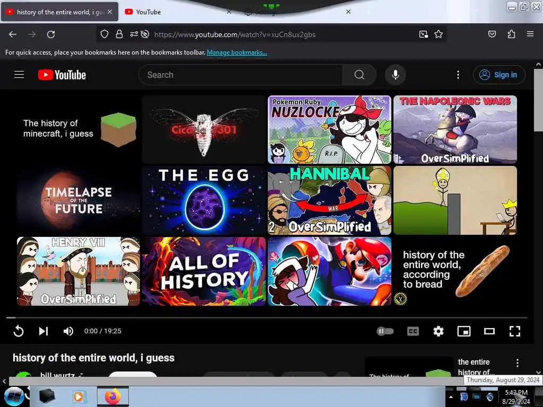The height and width of the screenshot is (407, 543).
Task: Click the browser back arrow
Action: tap(13, 34)
